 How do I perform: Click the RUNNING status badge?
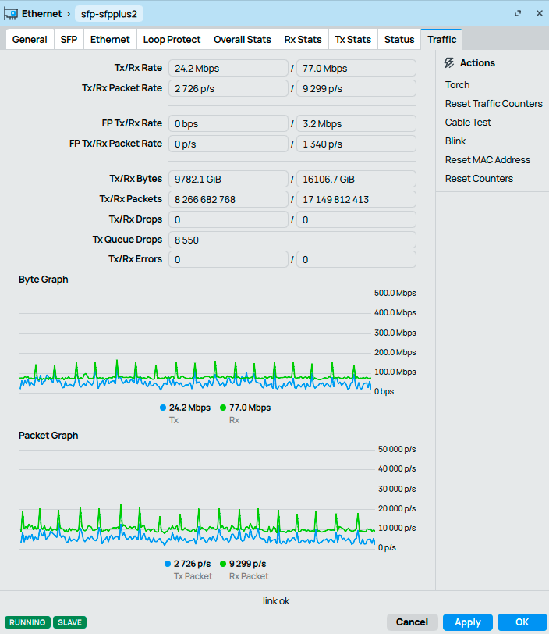27,622
